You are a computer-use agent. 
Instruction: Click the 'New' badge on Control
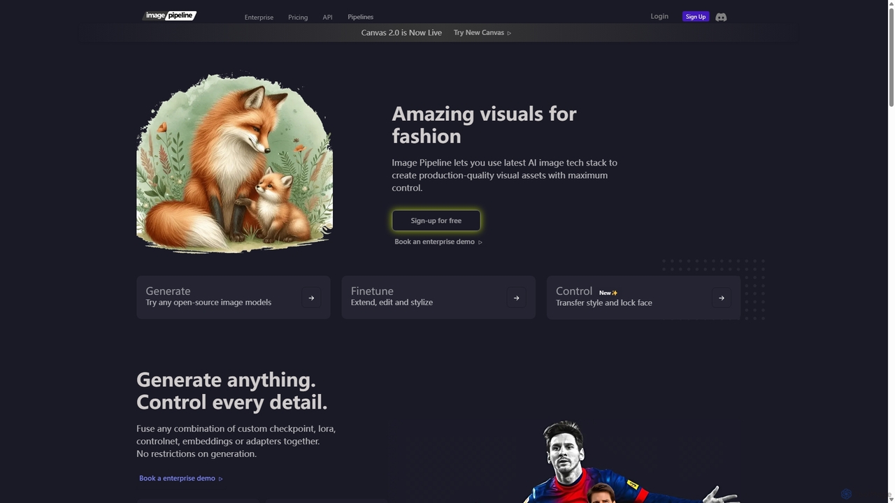[x=608, y=293]
